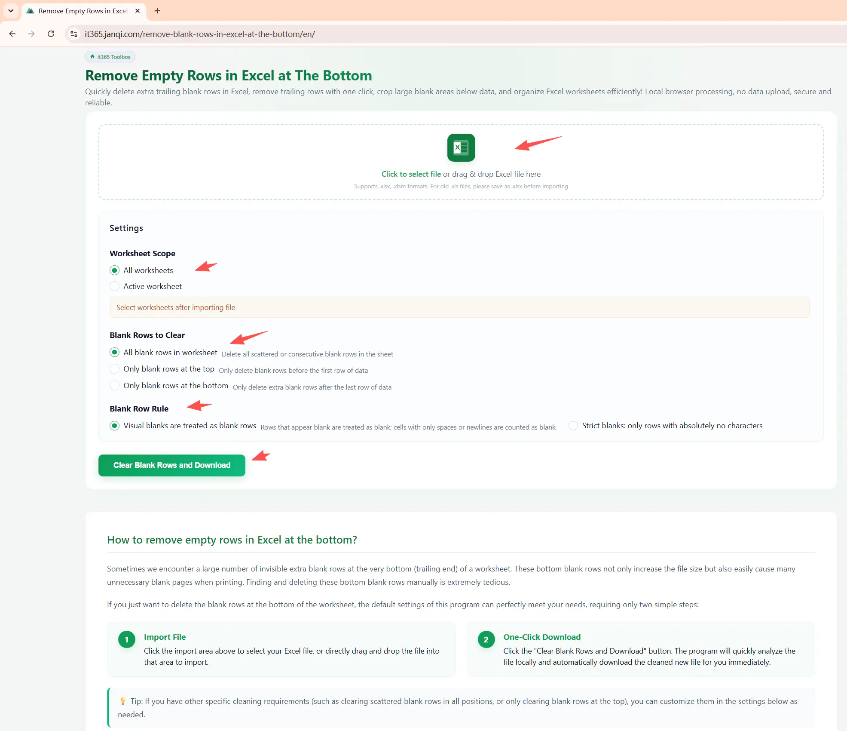The image size is (847, 731).
Task: Click 'How to remove empty rows' heading
Action: pyautogui.click(x=232, y=540)
